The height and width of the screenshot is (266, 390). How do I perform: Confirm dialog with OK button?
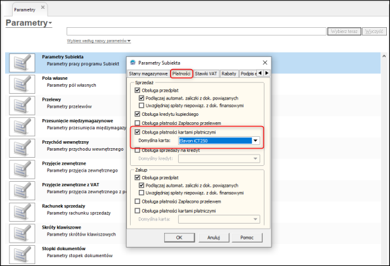(x=179, y=237)
